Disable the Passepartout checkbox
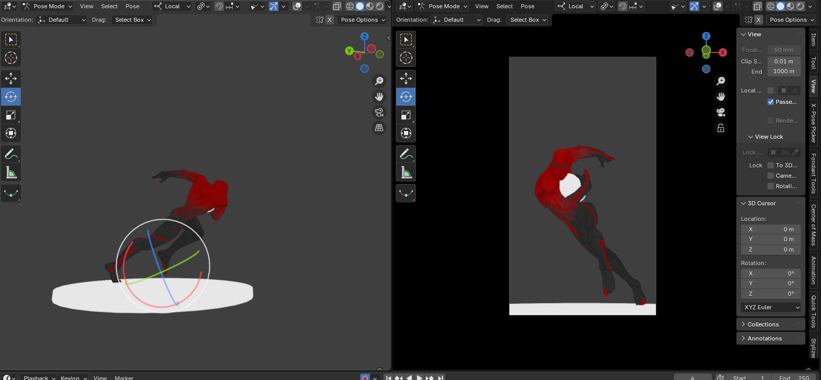 click(x=771, y=102)
